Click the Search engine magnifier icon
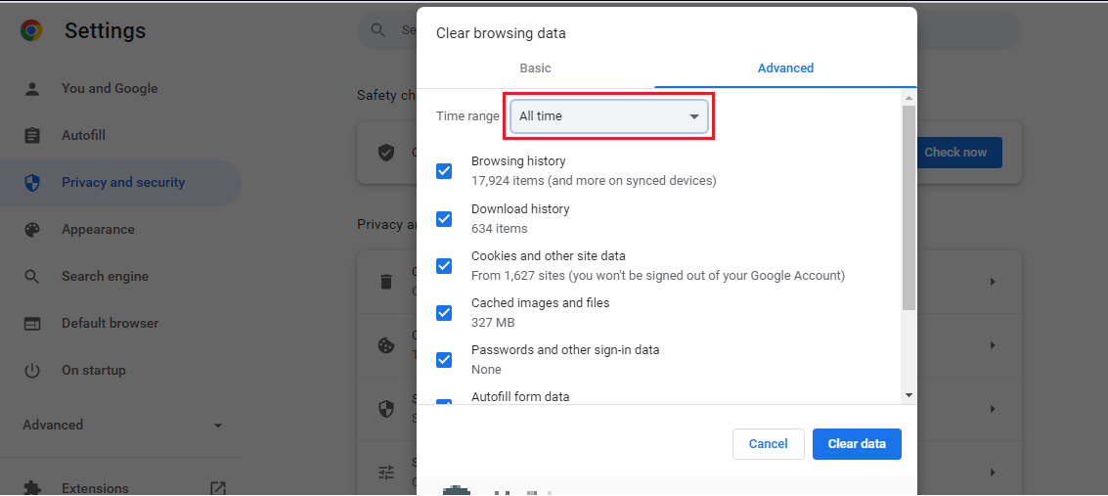 tap(32, 276)
